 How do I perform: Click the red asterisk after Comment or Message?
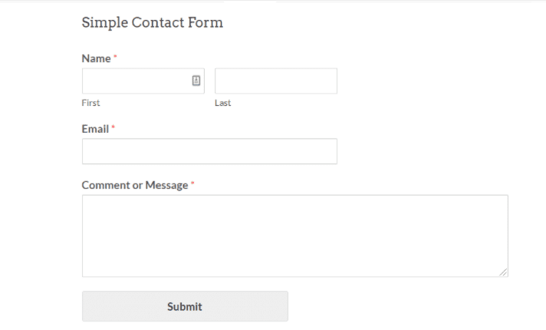click(192, 183)
